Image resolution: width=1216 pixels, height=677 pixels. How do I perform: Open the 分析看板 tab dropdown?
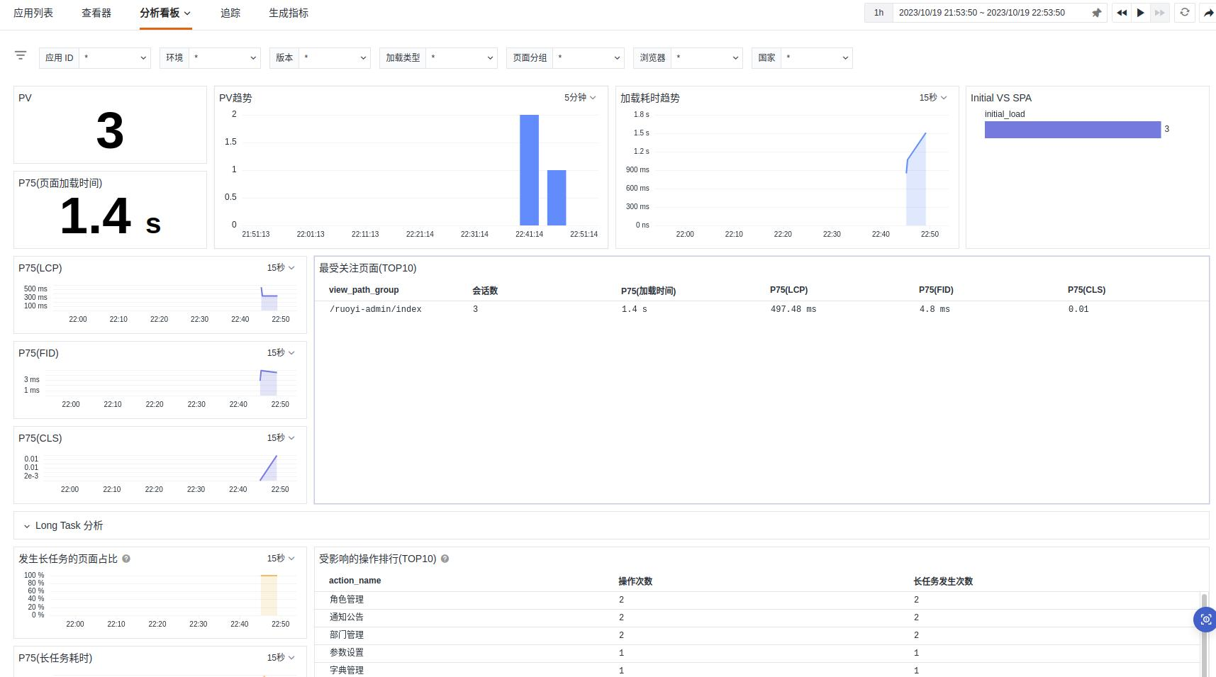point(165,13)
